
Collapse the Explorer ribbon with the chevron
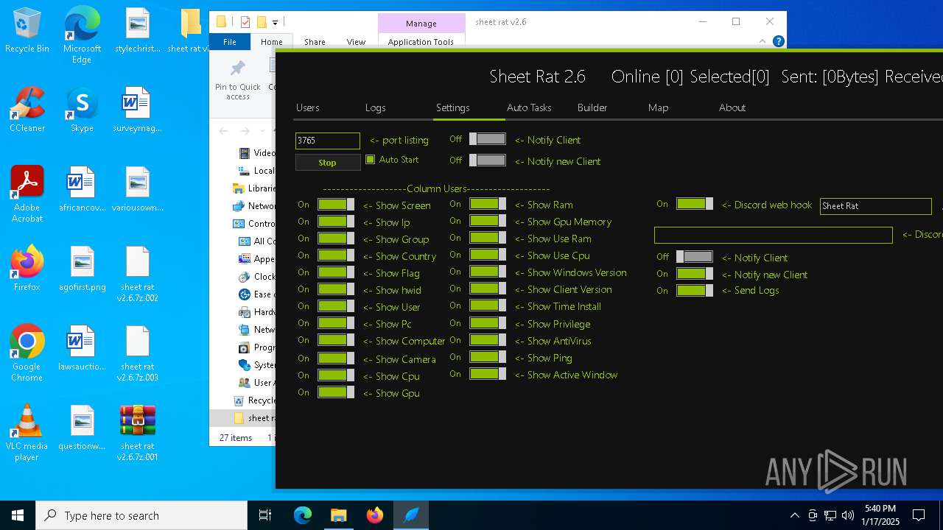pos(763,41)
